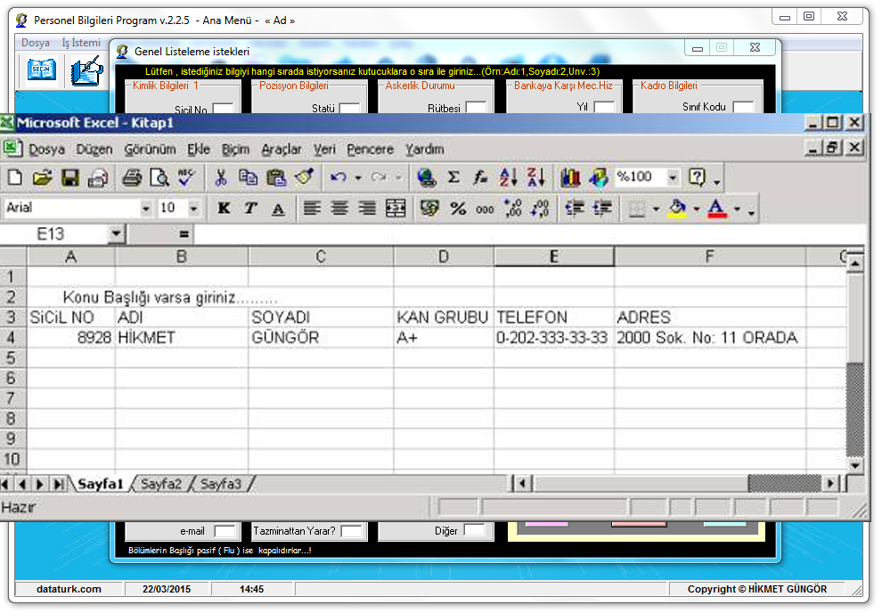Open the Paste Function fx icon

click(480, 177)
